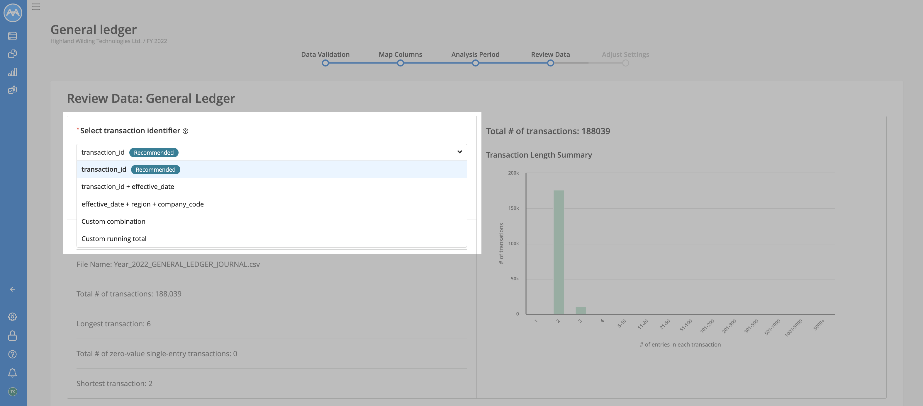
Task: Open the library files sidebar icon
Action: [13, 54]
